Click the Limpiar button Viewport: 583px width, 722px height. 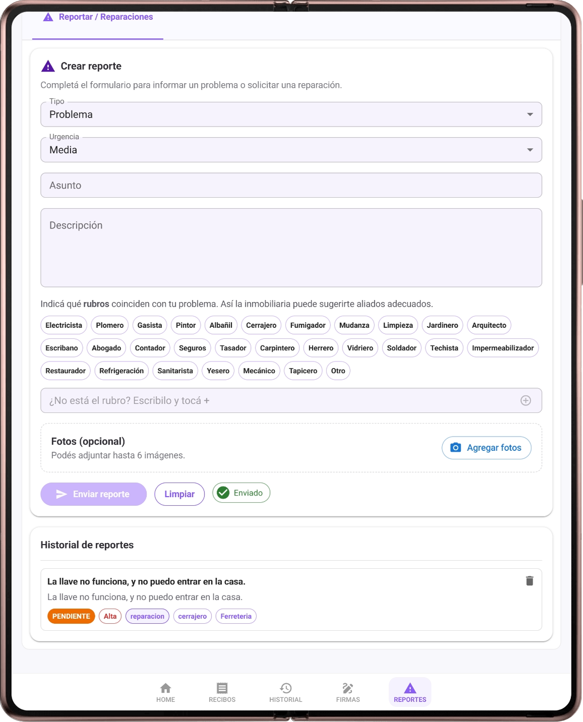point(180,494)
